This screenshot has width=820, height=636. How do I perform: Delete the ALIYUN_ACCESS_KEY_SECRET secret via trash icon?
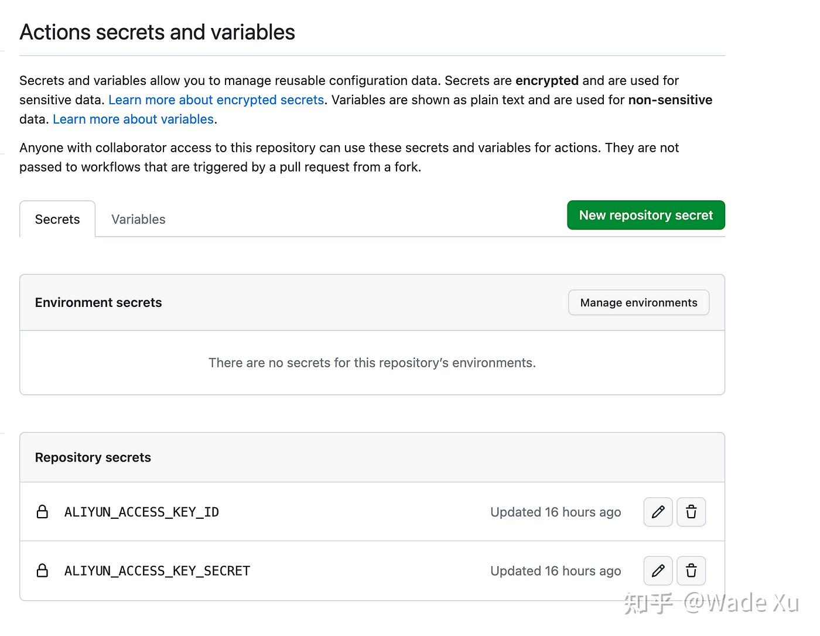[x=691, y=571]
